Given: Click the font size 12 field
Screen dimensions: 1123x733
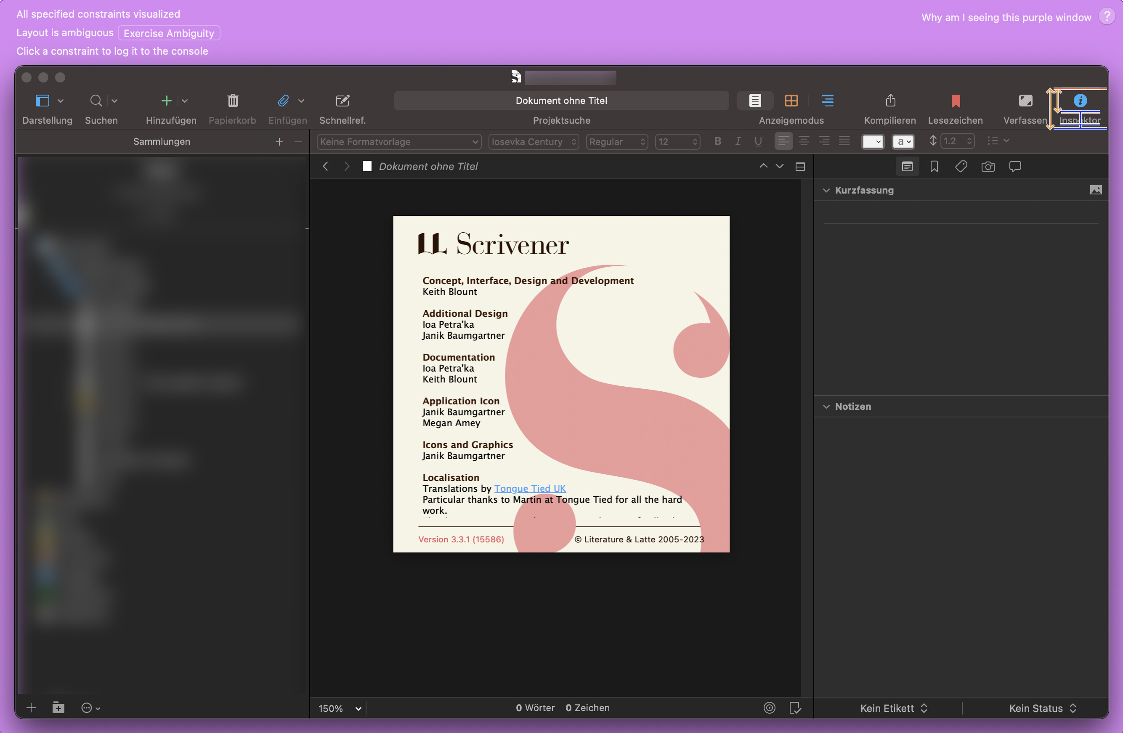Looking at the screenshot, I should pos(677,142).
